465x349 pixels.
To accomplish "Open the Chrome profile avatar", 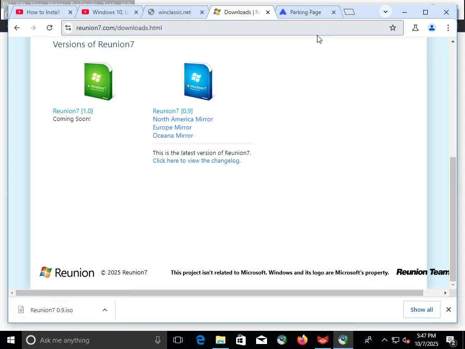I will tap(432, 28).
